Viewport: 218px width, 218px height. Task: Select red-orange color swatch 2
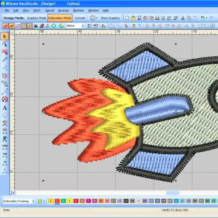[57, 201]
